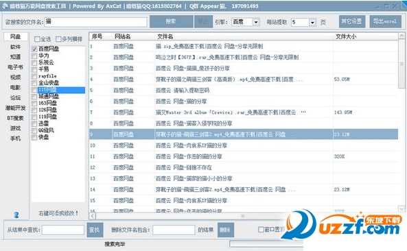Focus the 欲搜索的文件名 search input
Viewport: 407px width, 251px height.
click(95, 22)
